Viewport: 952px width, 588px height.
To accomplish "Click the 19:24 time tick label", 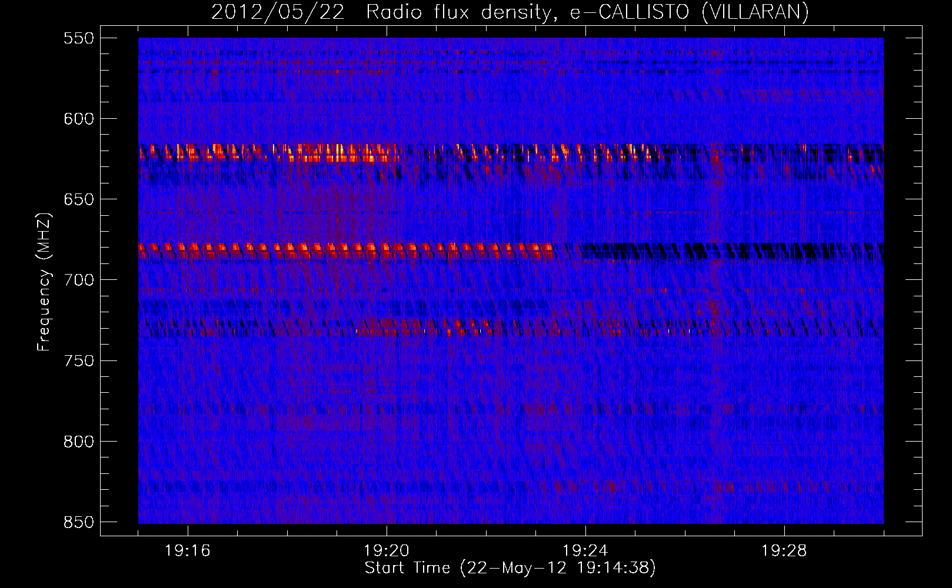I will (585, 551).
